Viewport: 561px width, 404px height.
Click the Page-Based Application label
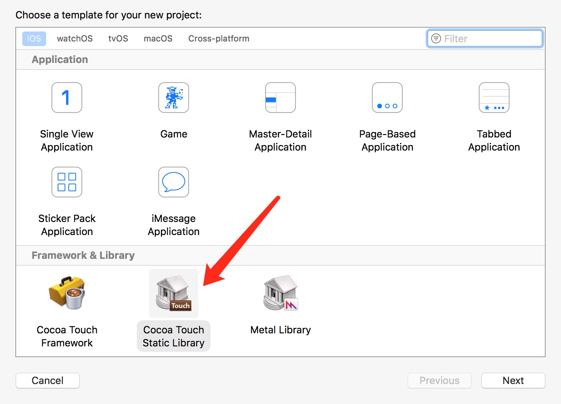click(x=387, y=141)
